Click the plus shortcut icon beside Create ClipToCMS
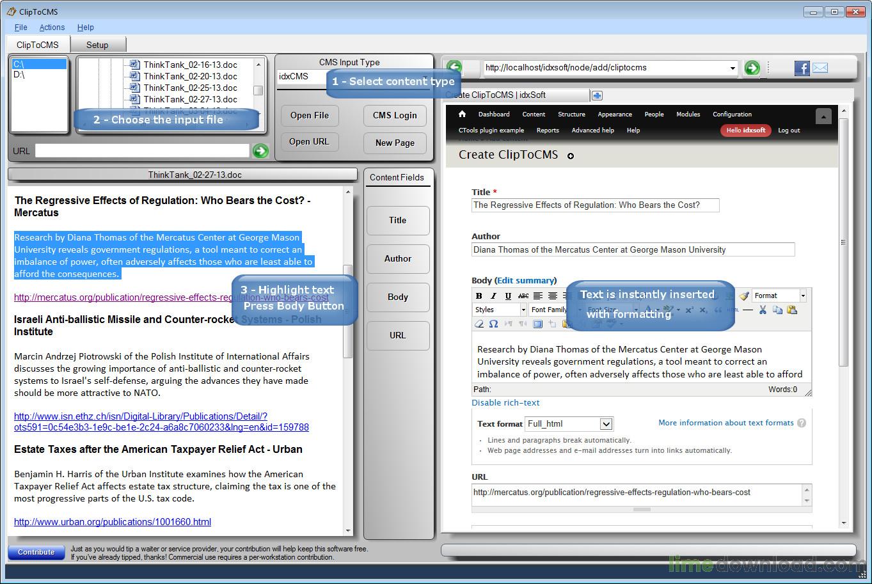The width and height of the screenshot is (872, 584). pyautogui.click(x=571, y=155)
